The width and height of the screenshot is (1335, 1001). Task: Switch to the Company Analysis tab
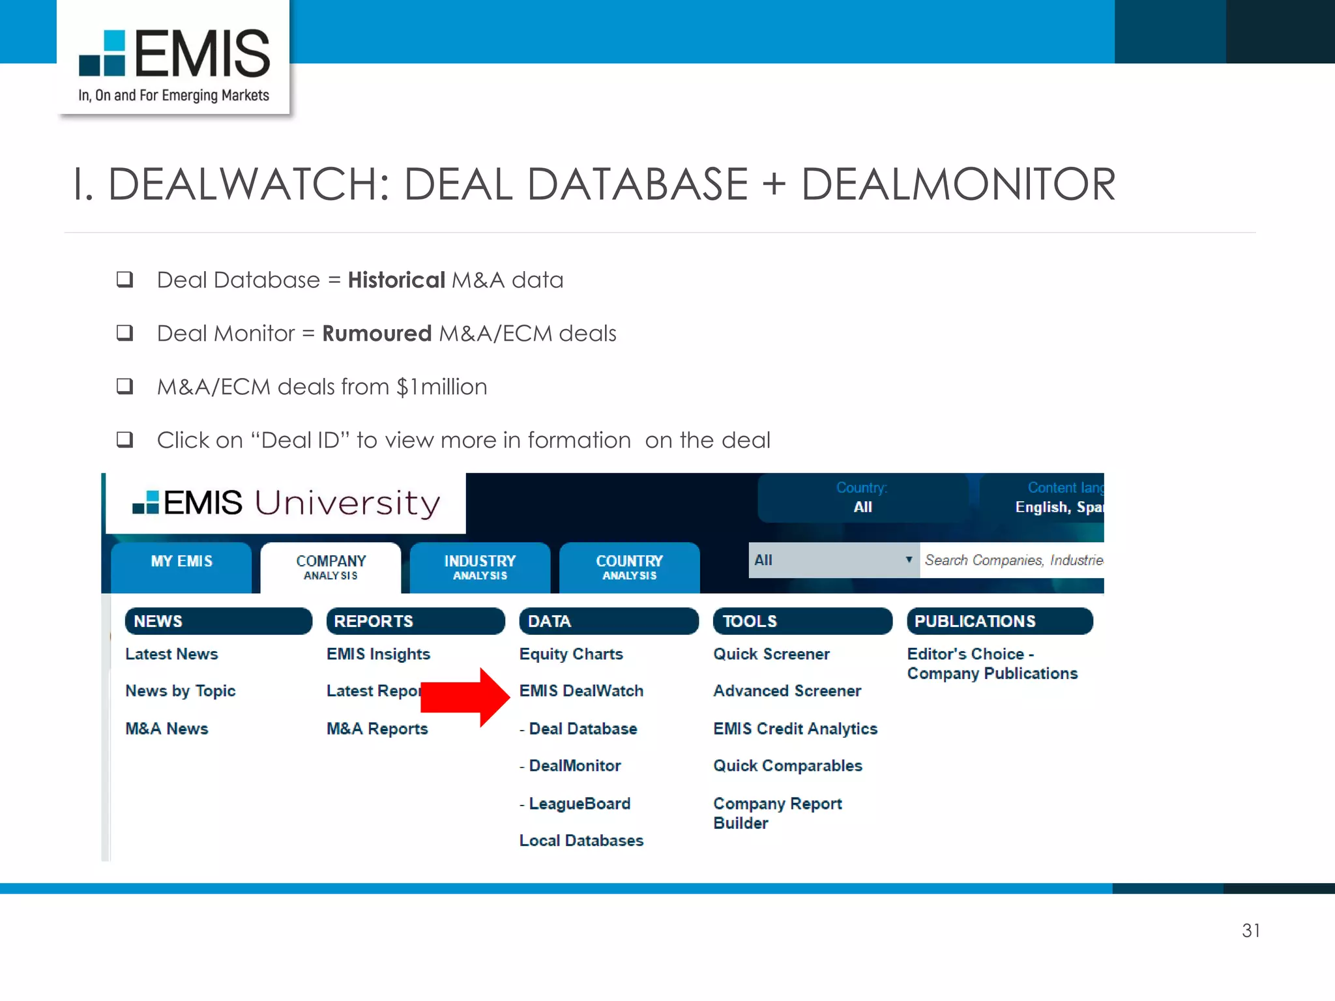tap(331, 567)
